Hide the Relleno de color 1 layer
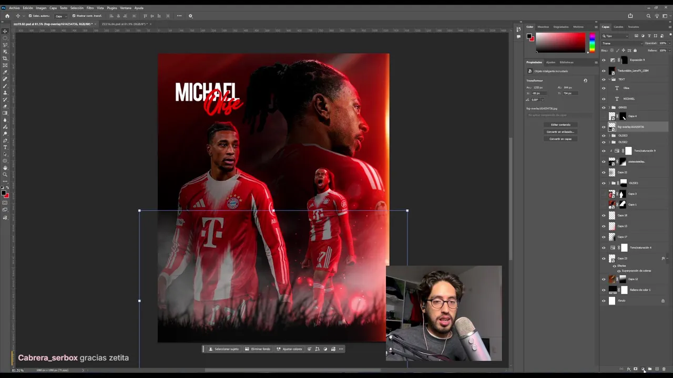 pos(604,290)
